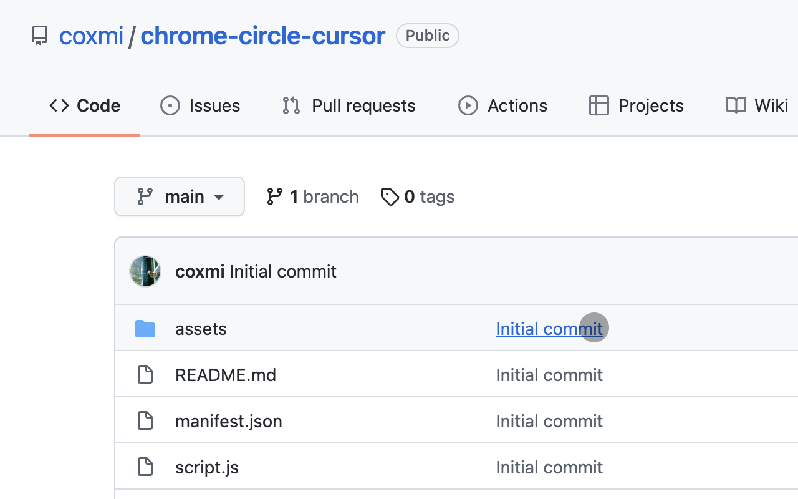This screenshot has height=499, width=798.
Task: Open the coxmi owner profile link
Action: 91,36
